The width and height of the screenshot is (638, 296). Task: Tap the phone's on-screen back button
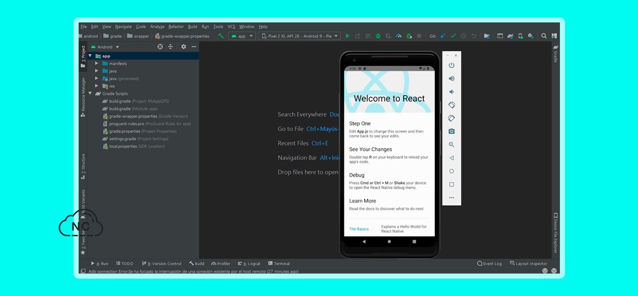(364, 241)
